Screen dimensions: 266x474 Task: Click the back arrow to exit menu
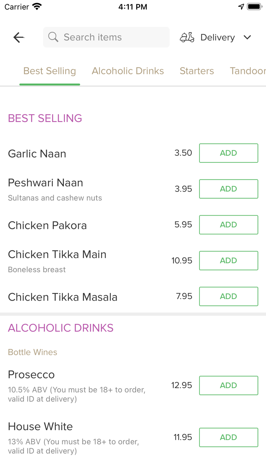[18, 37]
